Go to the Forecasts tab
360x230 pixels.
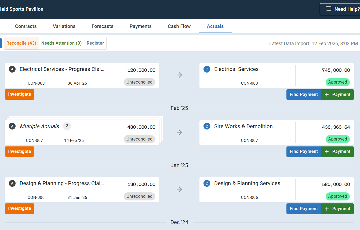[103, 26]
